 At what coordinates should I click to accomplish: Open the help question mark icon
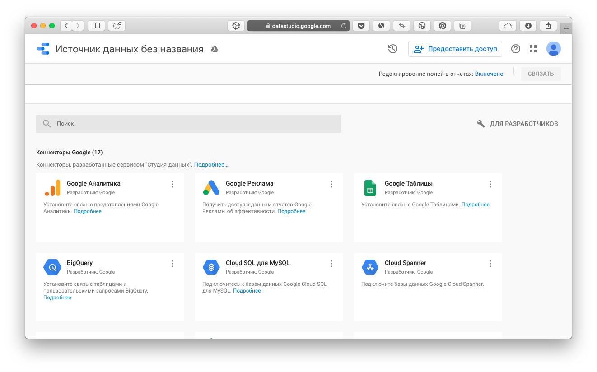pos(516,49)
